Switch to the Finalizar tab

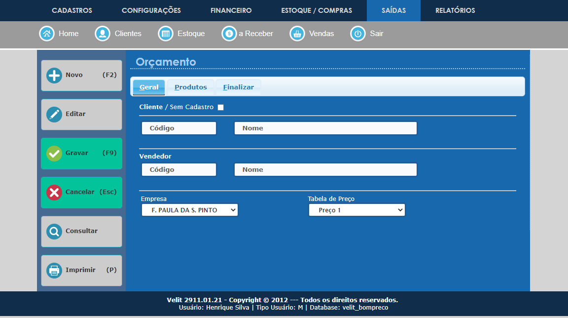238,87
